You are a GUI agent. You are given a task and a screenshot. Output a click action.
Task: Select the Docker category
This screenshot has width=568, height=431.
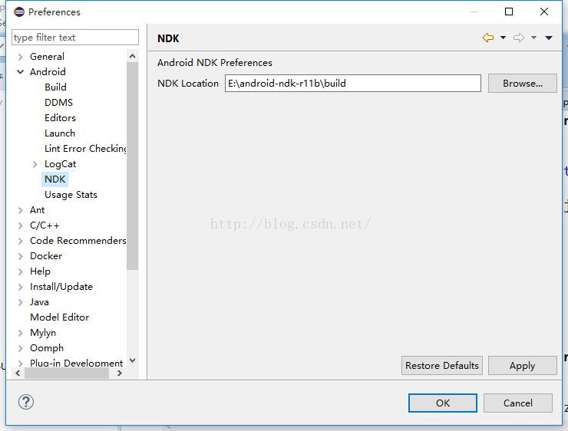click(46, 256)
